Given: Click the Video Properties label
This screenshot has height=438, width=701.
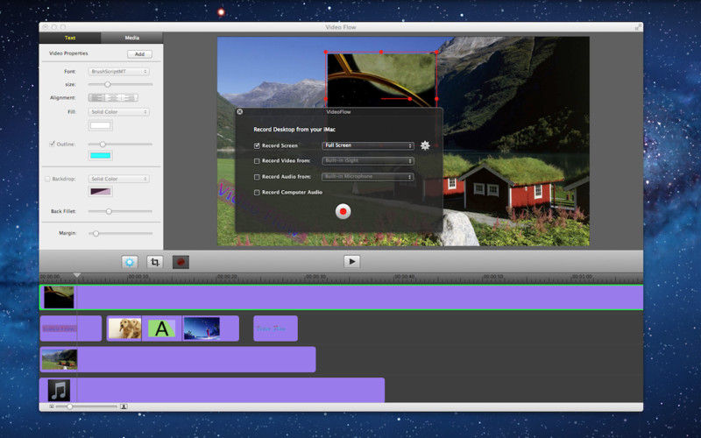Looking at the screenshot, I should [x=68, y=53].
